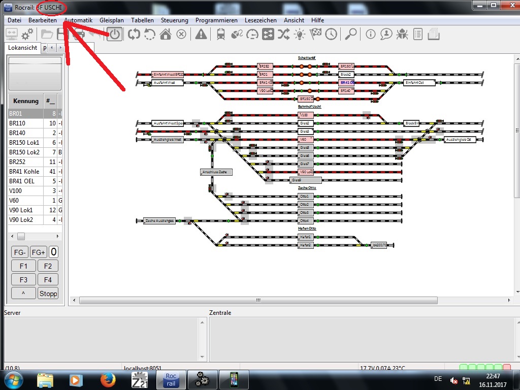Click the bug report icon
The height and width of the screenshot is (390, 520).
pos(402,34)
